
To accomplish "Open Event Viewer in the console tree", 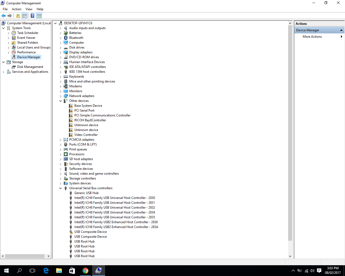I will (x=26, y=38).
